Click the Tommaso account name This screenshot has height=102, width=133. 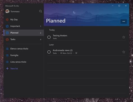point(15,11)
